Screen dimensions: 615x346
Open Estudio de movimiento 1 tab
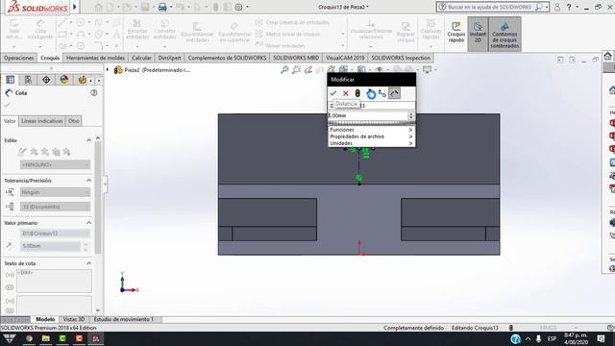coord(124,319)
